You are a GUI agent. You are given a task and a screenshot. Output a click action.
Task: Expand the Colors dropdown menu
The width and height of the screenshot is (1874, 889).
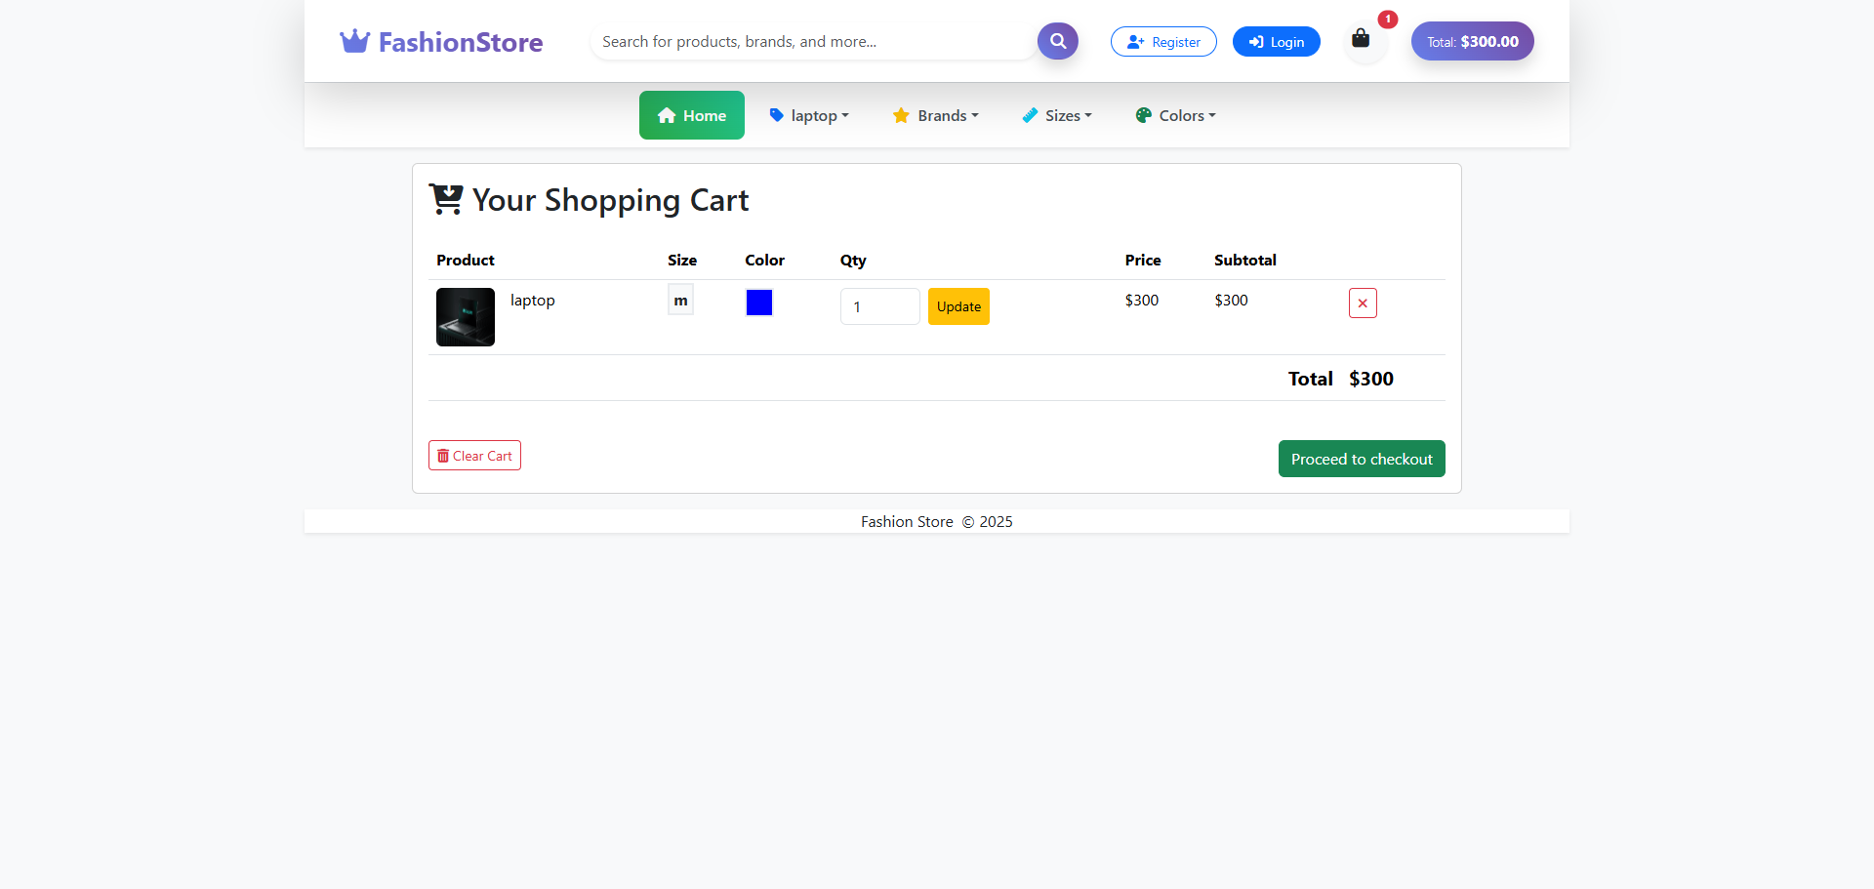1175,115
